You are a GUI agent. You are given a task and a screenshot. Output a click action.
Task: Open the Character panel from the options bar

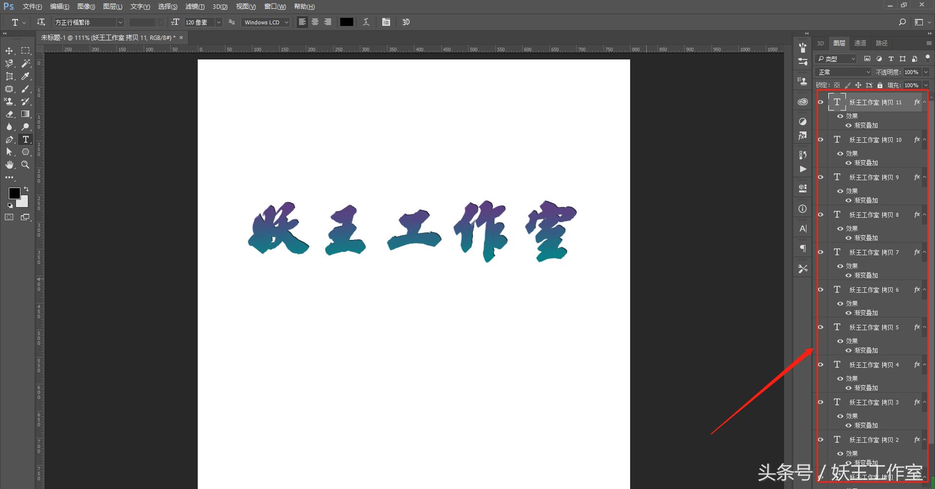pyautogui.click(x=386, y=22)
